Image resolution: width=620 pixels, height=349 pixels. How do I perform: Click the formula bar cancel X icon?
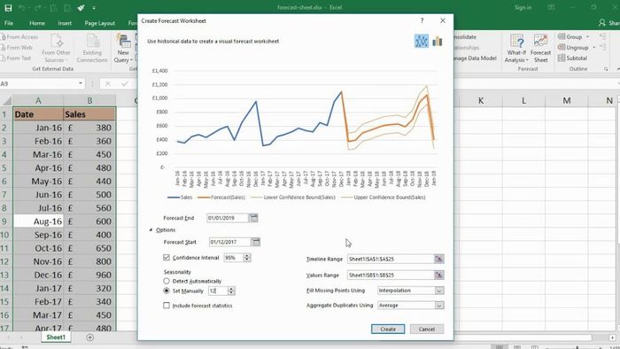[107, 84]
